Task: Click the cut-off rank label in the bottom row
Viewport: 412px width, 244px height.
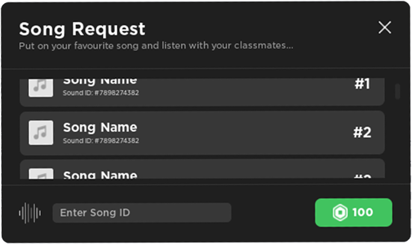Action: [361, 176]
